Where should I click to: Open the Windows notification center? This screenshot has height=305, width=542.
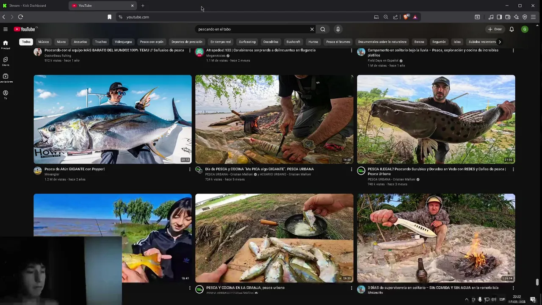point(533,299)
